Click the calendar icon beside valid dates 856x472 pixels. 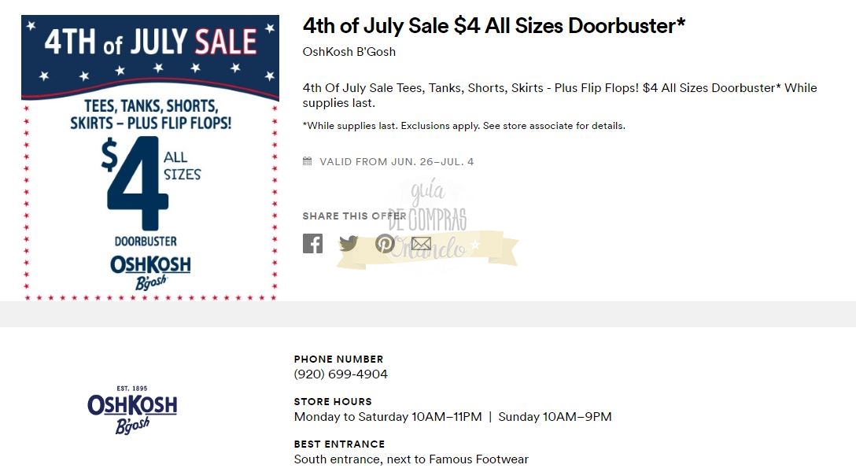point(308,162)
